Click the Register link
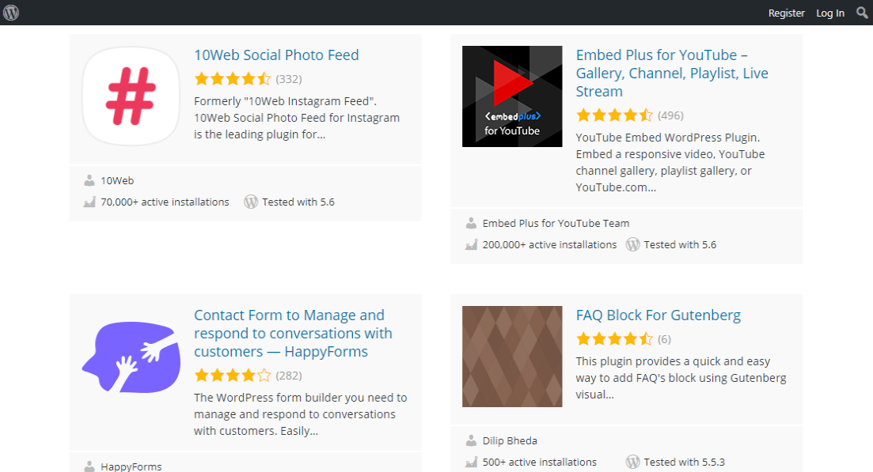Screen dimensions: 873x472 (x=786, y=13)
